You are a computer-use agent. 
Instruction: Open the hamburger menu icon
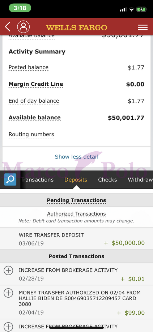tap(143, 27)
